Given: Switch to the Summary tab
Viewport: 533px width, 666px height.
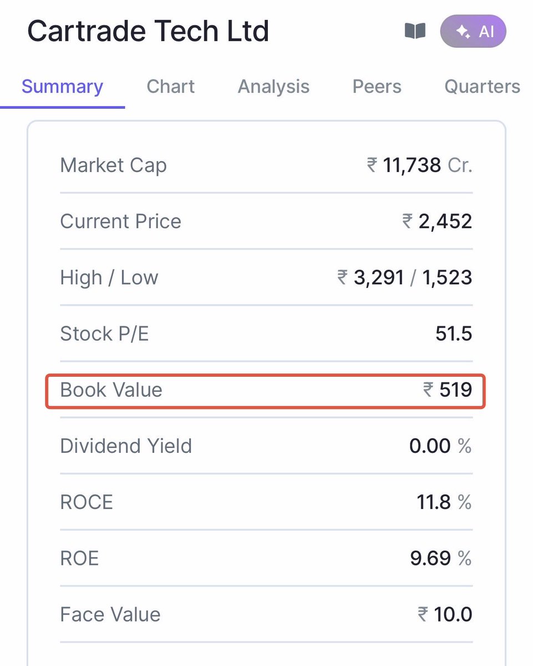Looking at the screenshot, I should tap(62, 87).
